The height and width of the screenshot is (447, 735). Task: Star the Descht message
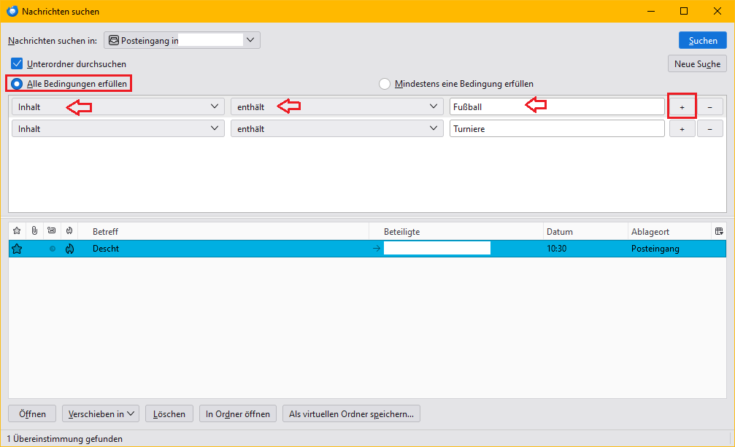click(17, 249)
